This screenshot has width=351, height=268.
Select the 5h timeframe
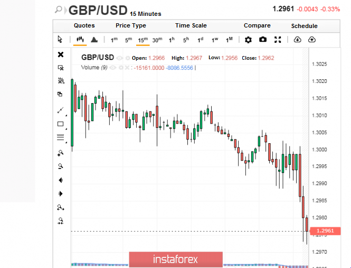point(186,40)
